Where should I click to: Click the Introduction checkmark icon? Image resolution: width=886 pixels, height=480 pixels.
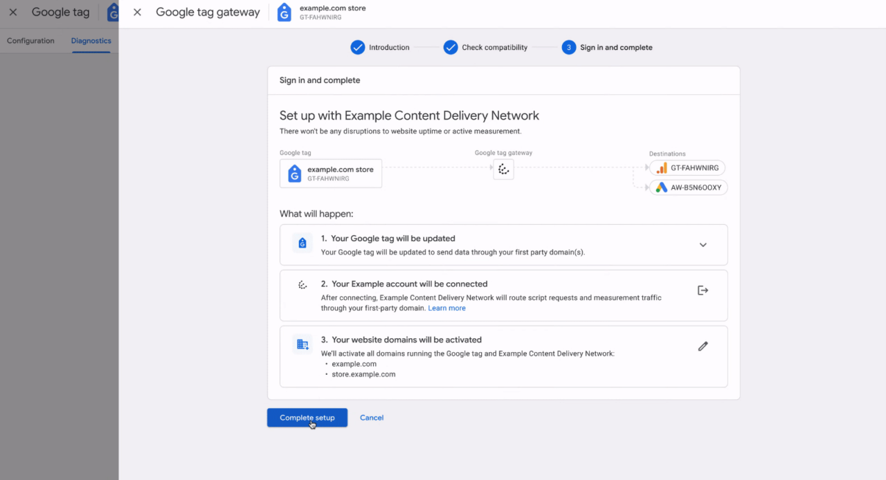point(358,48)
